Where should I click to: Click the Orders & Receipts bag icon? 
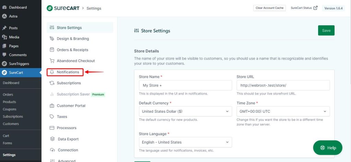[52, 50]
